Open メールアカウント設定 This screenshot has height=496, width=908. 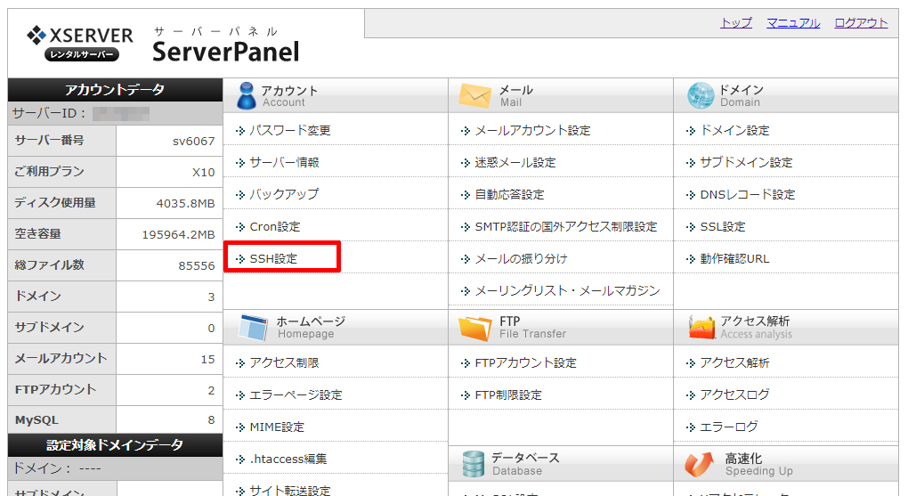[x=532, y=130]
